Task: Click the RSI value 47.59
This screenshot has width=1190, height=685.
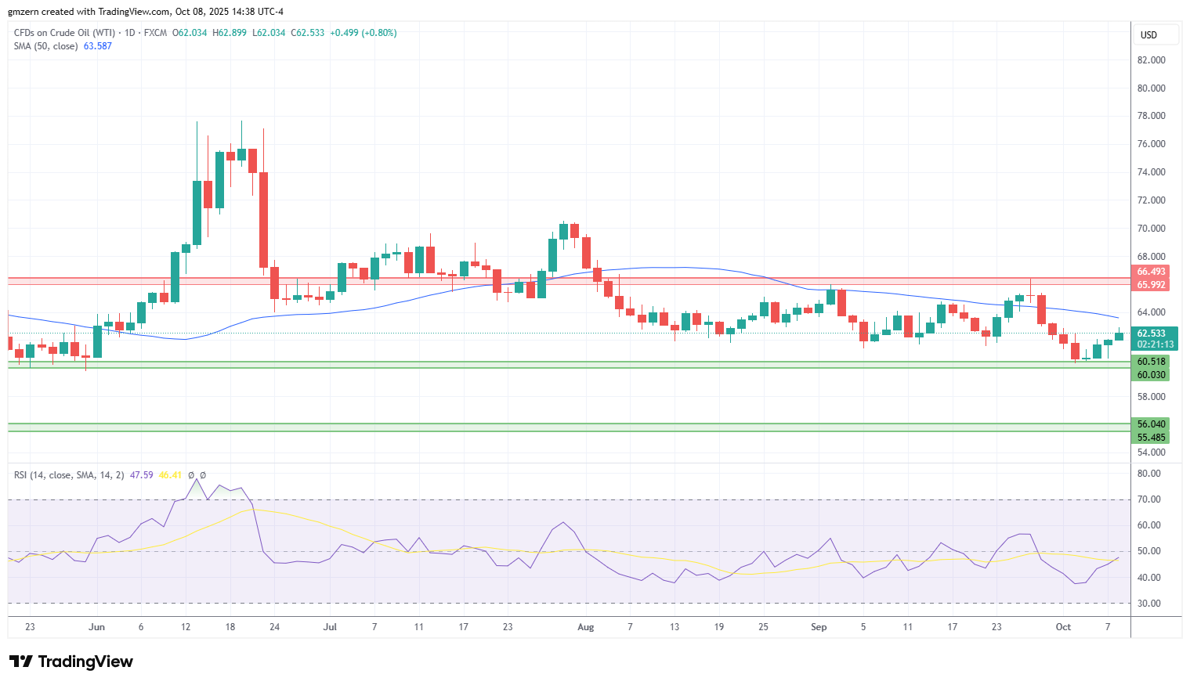Action: tap(142, 475)
